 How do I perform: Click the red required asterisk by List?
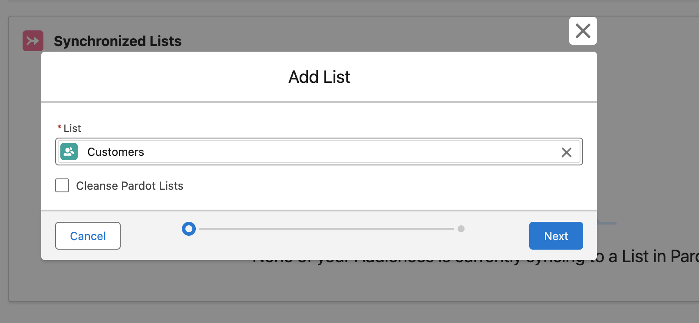click(59, 127)
